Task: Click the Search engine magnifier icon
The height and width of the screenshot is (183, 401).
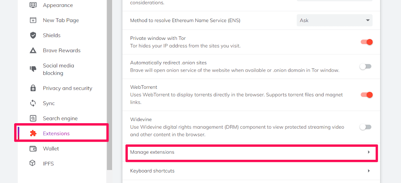Action: (x=33, y=118)
